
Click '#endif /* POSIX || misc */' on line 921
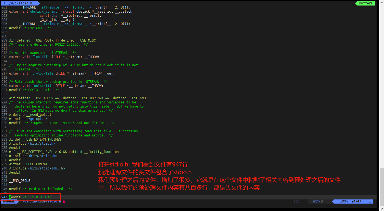tap(34, 90)
